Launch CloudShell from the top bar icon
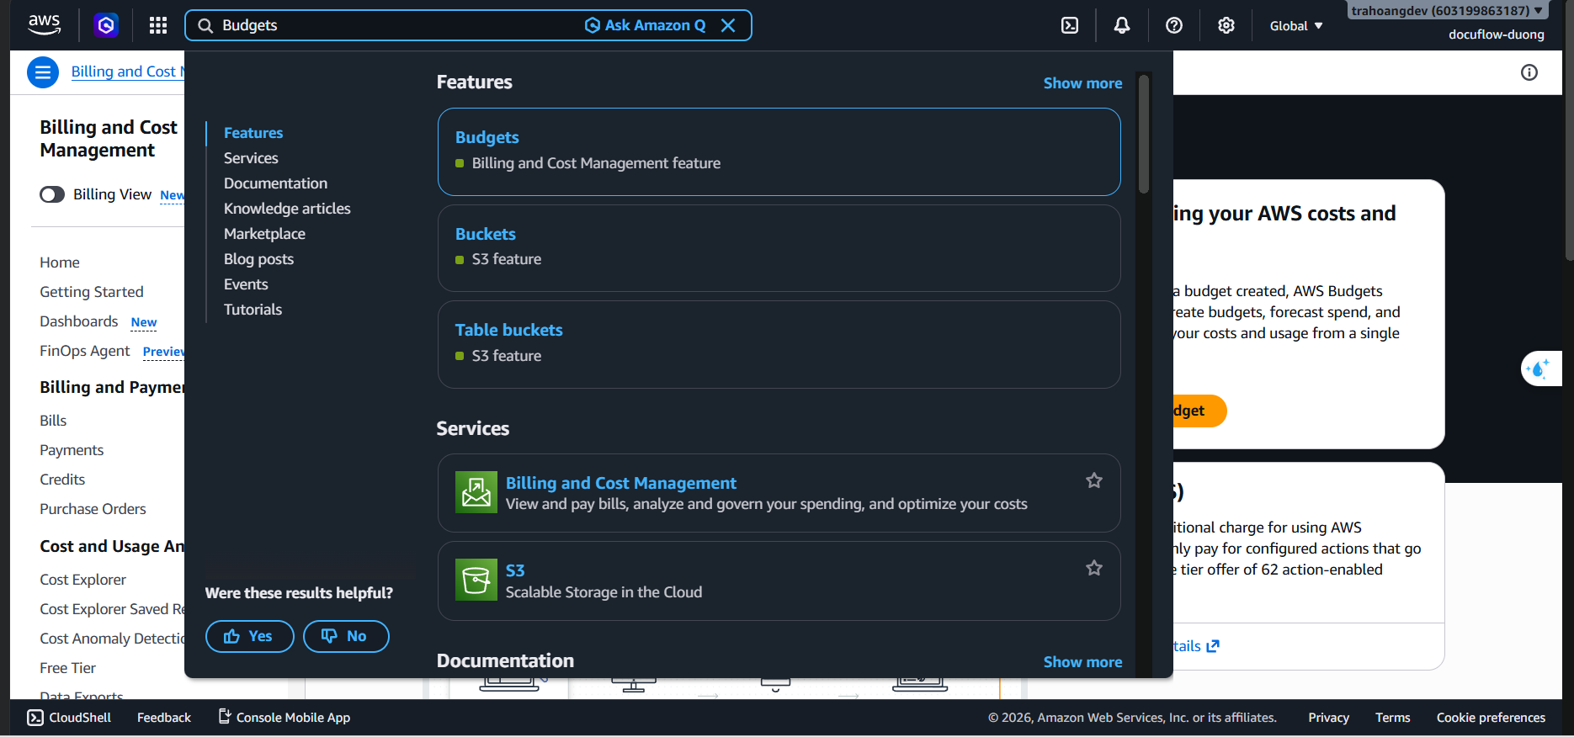This screenshot has height=737, width=1574. click(x=1070, y=25)
